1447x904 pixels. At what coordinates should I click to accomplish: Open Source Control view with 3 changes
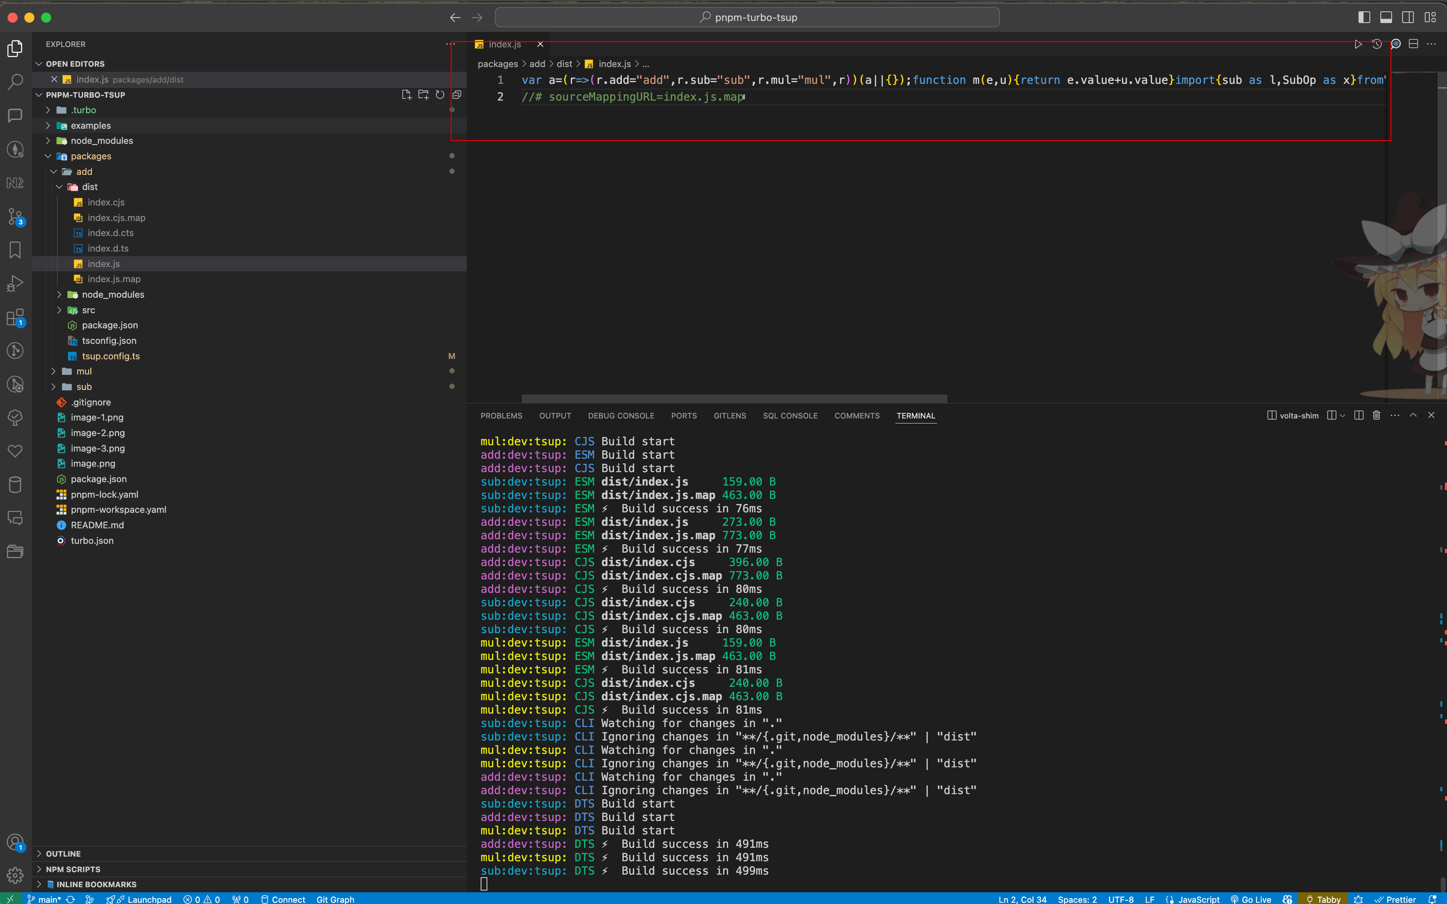[15, 216]
